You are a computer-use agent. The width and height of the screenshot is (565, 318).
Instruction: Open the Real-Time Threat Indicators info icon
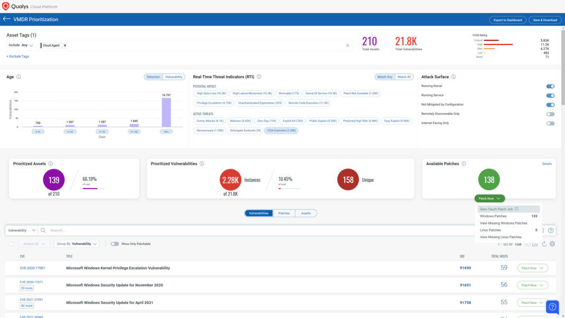coord(259,77)
